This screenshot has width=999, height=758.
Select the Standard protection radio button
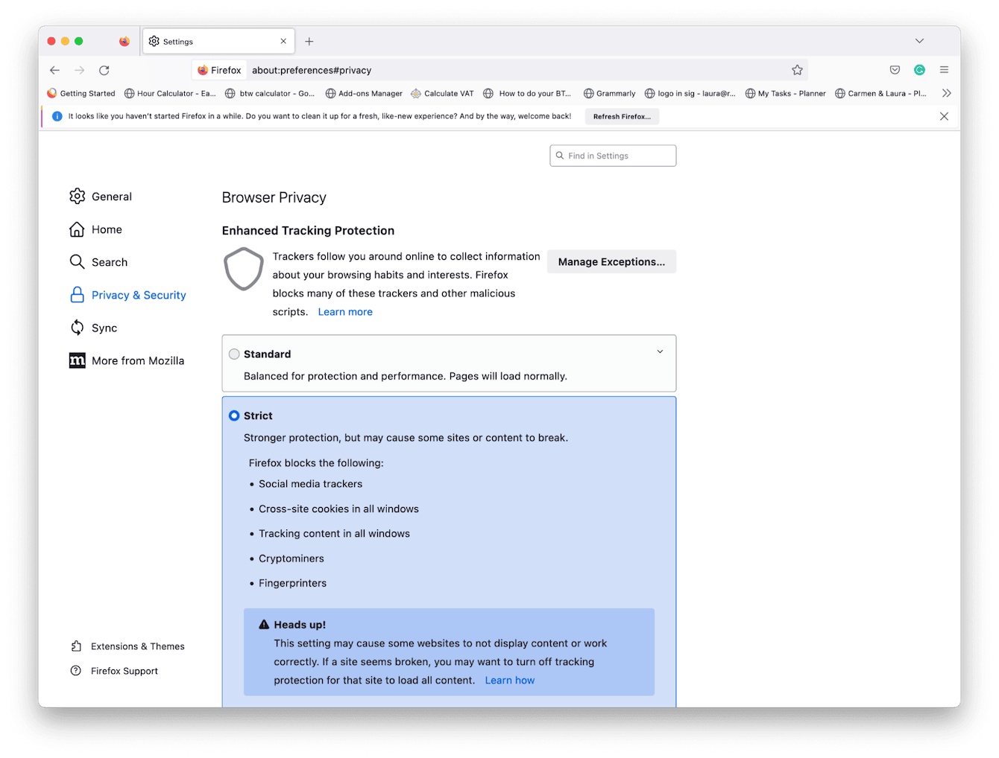click(234, 354)
